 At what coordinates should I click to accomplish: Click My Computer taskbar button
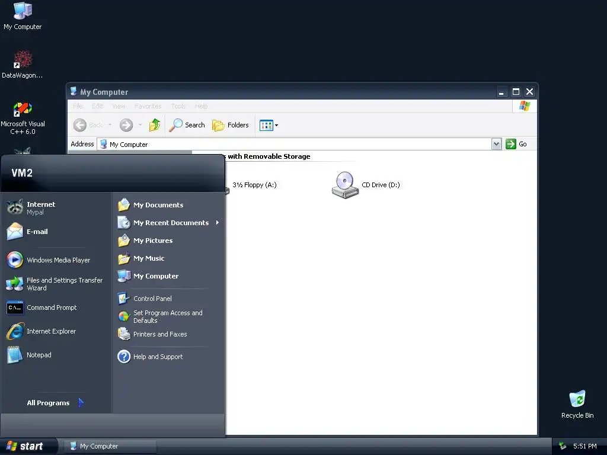pos(110,446)
